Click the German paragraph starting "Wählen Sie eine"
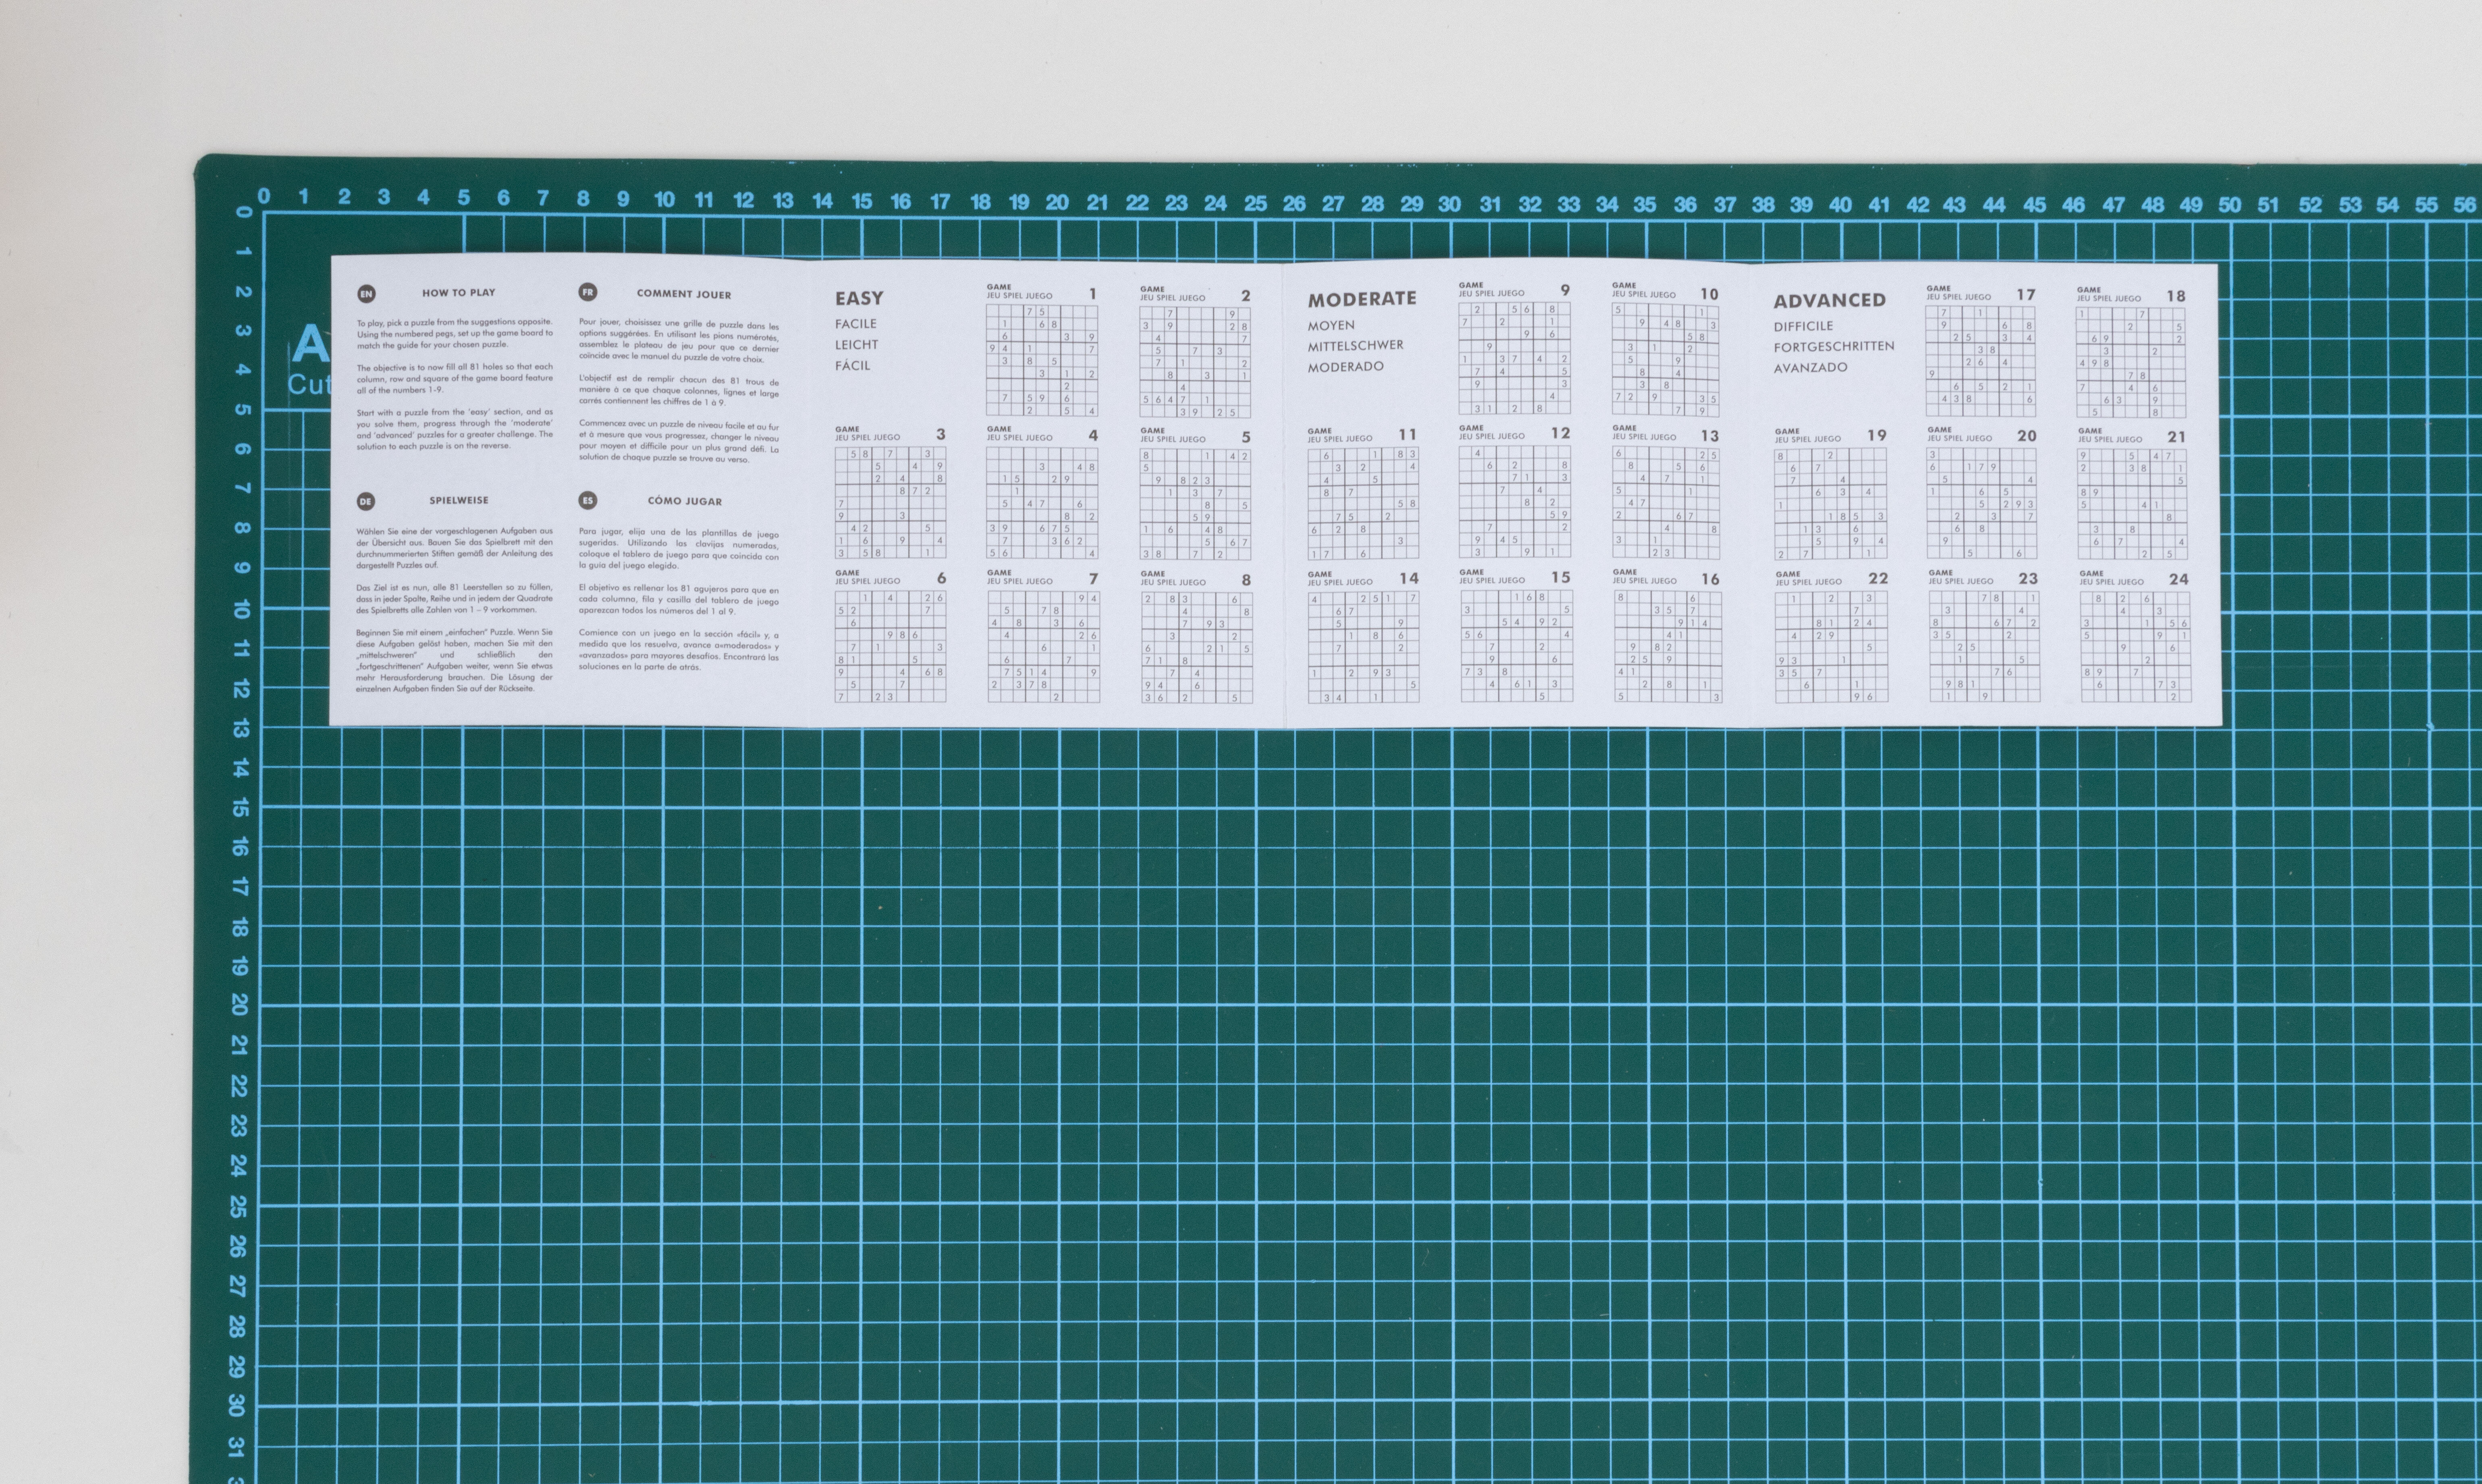Image resolution: width=2482 pixels, height=1484 pixels. [454, 548]
